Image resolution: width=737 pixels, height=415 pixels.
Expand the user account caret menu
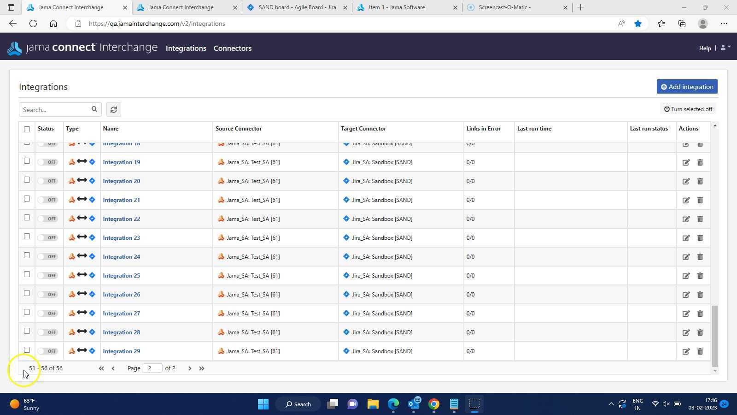click(729, 48)
